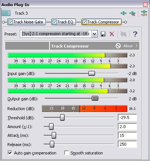This screenshot has width=150, height=161.
Task: Click the Attack value field 15
Action: coord(127,135)
